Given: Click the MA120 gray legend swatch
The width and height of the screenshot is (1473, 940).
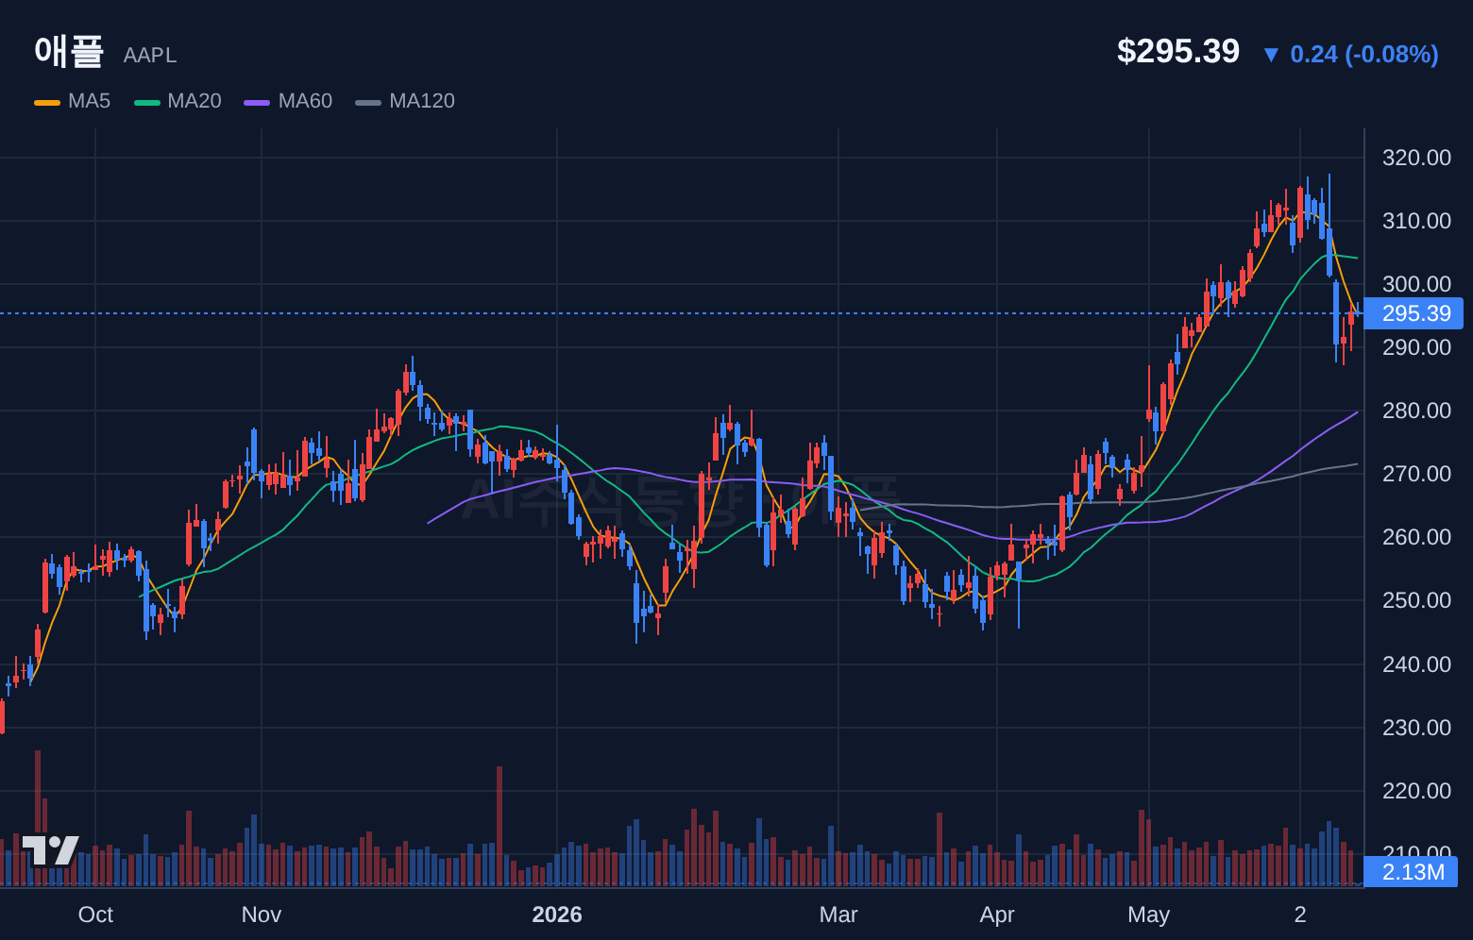Looking at the screenshot, I should [368, 102].
